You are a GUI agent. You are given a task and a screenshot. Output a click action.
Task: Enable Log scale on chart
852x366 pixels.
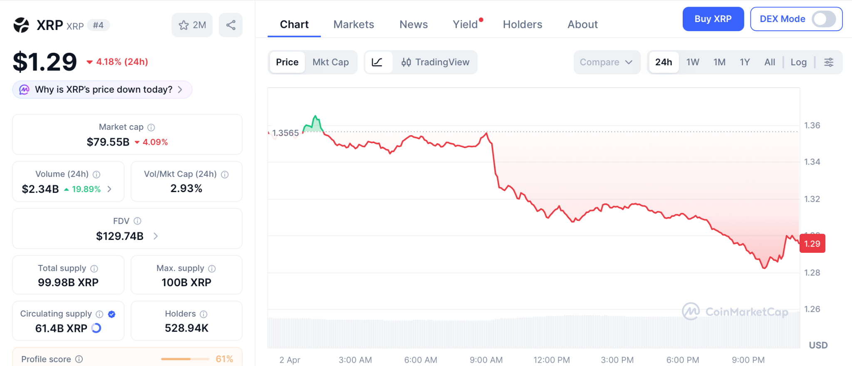click(798, 62)
